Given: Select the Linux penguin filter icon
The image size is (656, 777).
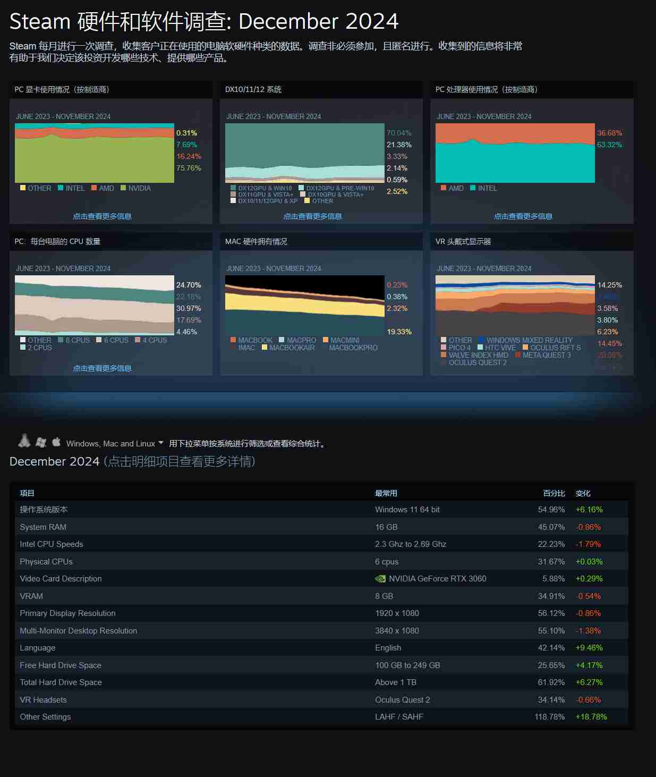Looking at the screenshot, I should tap(25, 443).
